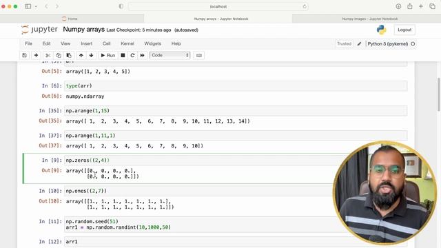The image size is (441, 248).
Task: Rename notebook title Numpy arrays
Action: point(84,30)
